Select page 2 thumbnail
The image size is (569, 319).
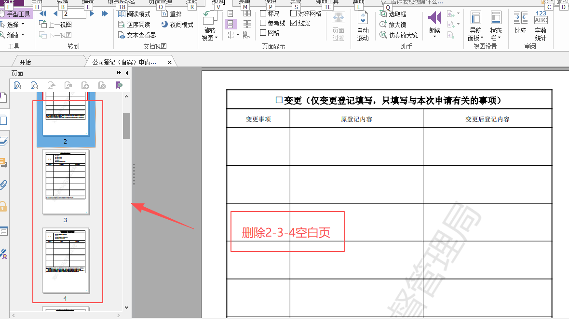pos(66,119)
